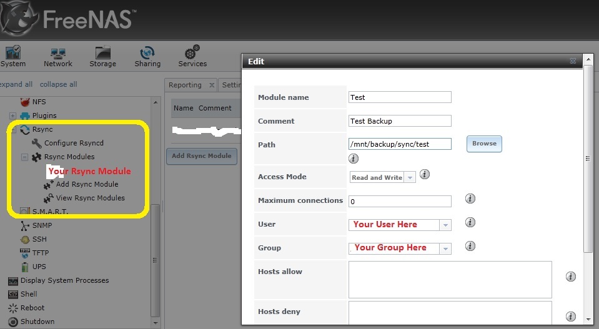Viewport: 599px width, 329px height.
Task: Click the NFS service icon in tree
Action: click(25, 102)
